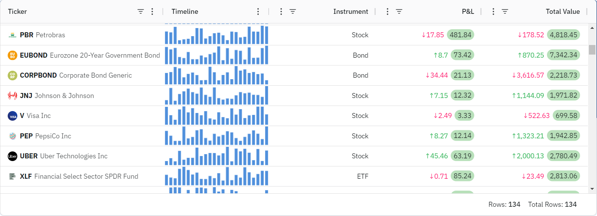Open the Ticker column three-dot menu
This screenshot has height=216, width=597.
(152, 12)
